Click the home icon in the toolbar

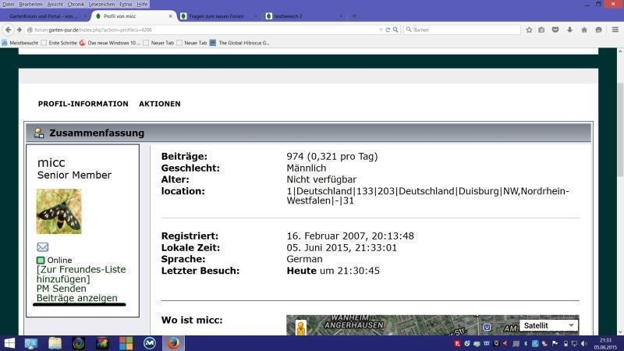pos(583,30)
